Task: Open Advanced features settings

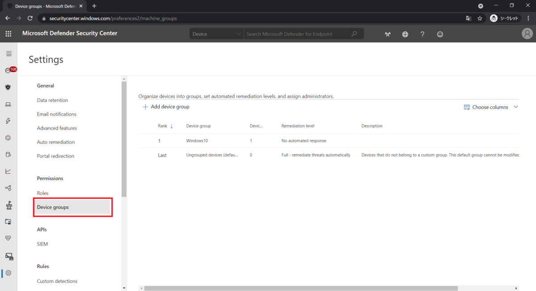Action: [57, 128]
